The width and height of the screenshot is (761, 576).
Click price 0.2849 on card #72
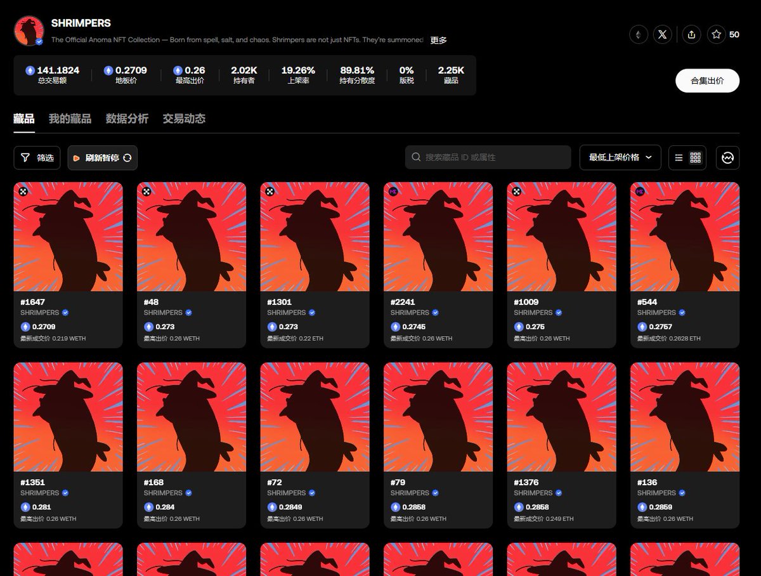(291, 507)
